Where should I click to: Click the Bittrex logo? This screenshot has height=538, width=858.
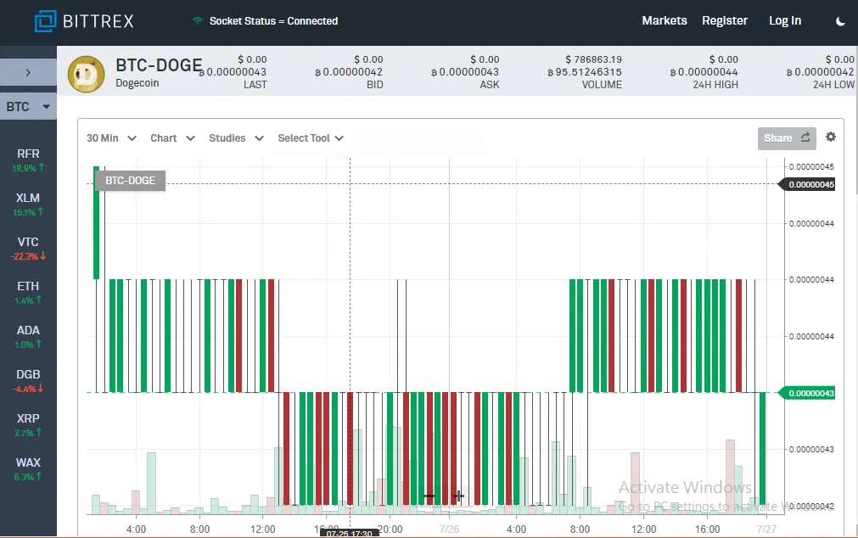coord(84,21)
